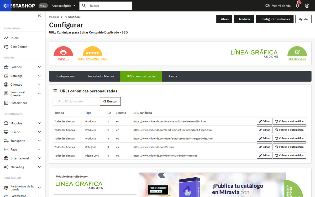315x197 pixels.
Task: Expand the Clientes submenu chevron
Action: 39,85
